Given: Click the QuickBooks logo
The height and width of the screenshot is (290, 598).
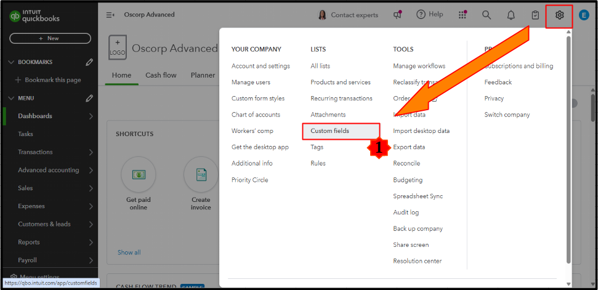Looking at the screenshot, I should coord(34,16).
